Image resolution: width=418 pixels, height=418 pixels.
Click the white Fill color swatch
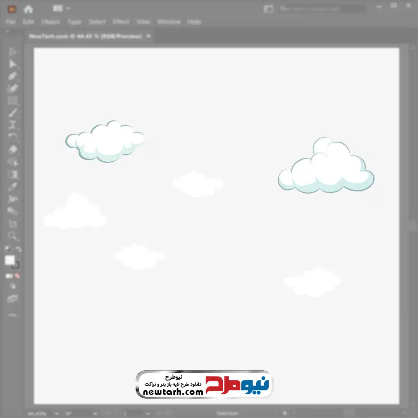pyautogui.click(x=10, y=260)
